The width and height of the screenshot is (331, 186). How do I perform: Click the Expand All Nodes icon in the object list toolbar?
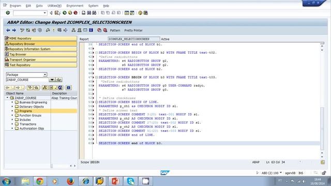coord(30,87)
